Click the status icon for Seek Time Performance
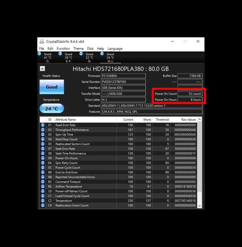This screenshot has height=247, width=242. coord(43,153)
